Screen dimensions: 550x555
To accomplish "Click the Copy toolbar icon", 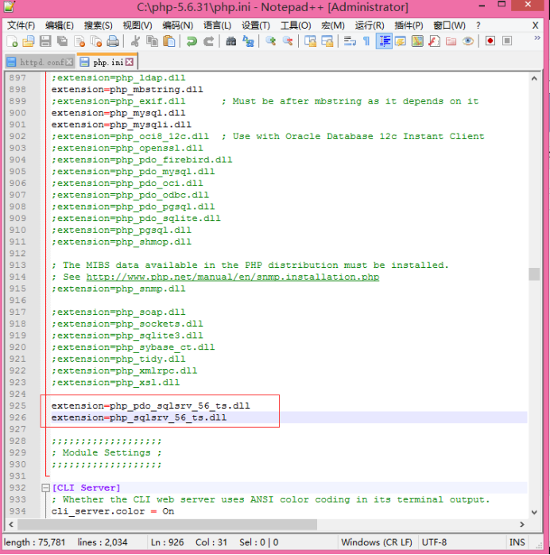I will point(152,41).
